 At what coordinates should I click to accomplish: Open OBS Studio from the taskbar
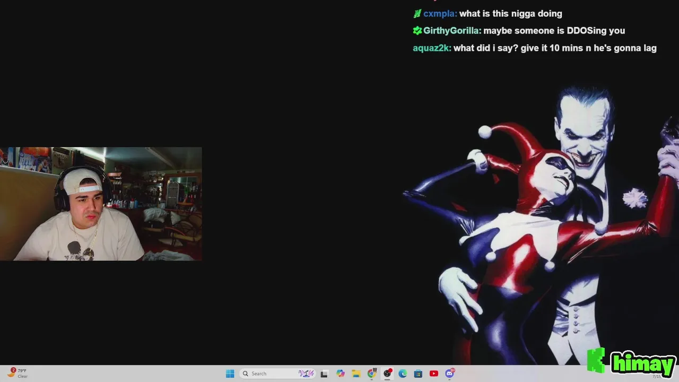(387, 374)
